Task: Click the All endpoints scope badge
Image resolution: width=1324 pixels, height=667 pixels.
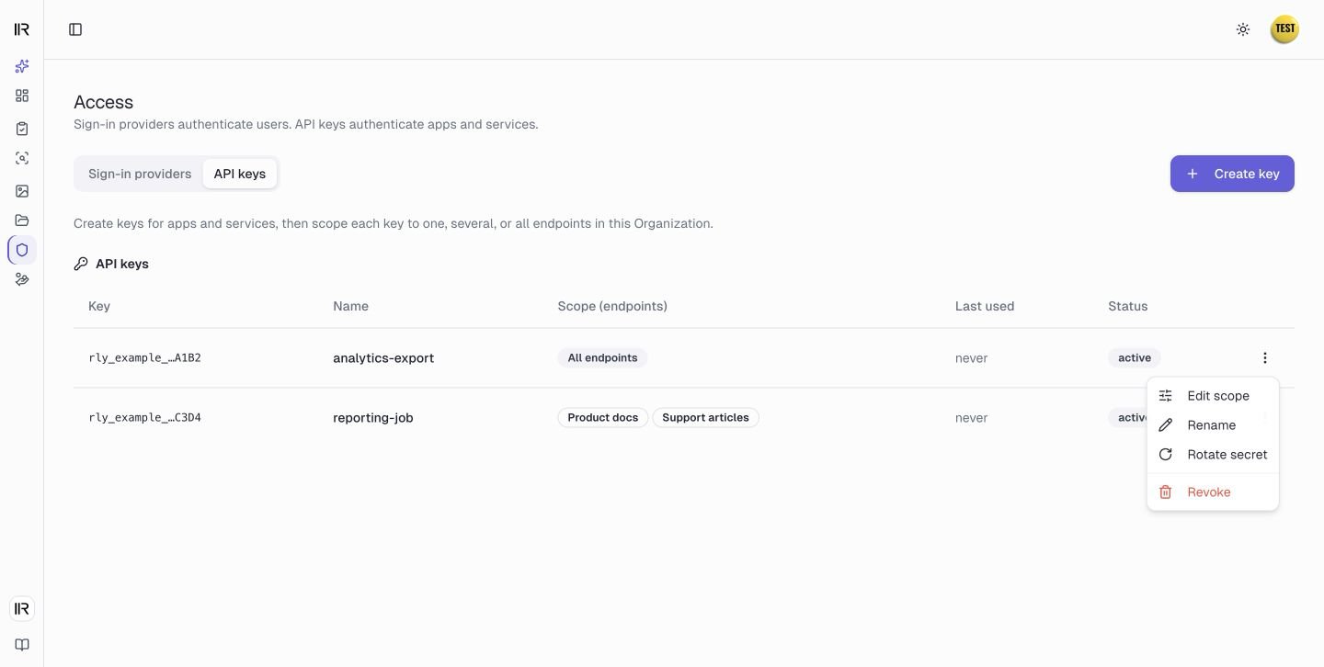Action: point(602,358)
